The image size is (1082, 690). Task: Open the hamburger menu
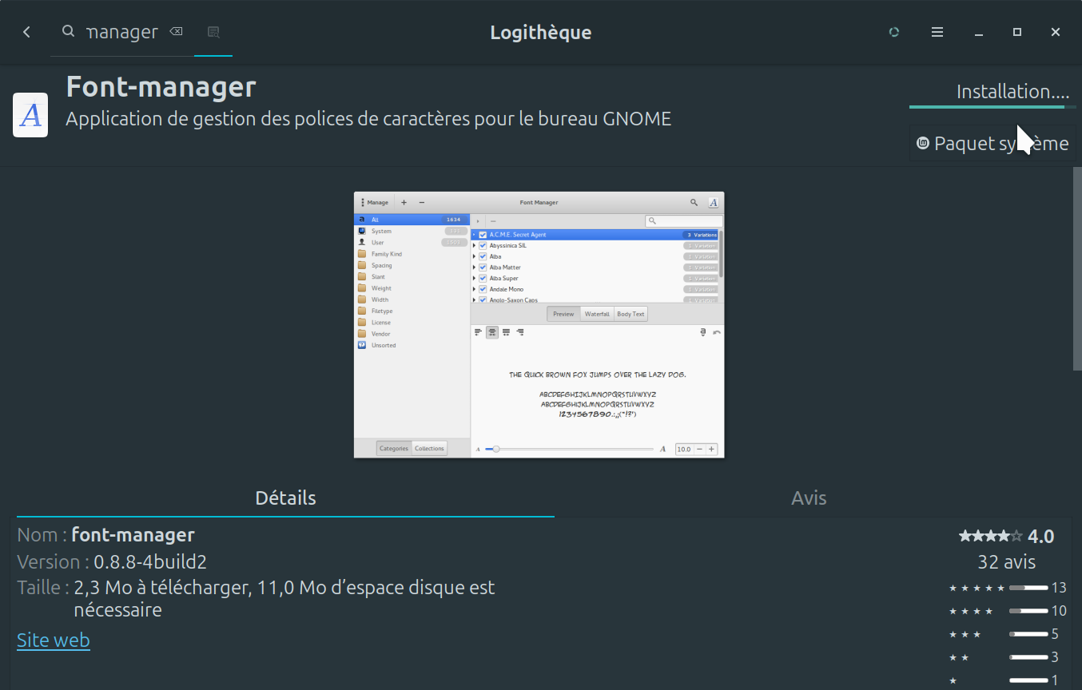point(937,32)
